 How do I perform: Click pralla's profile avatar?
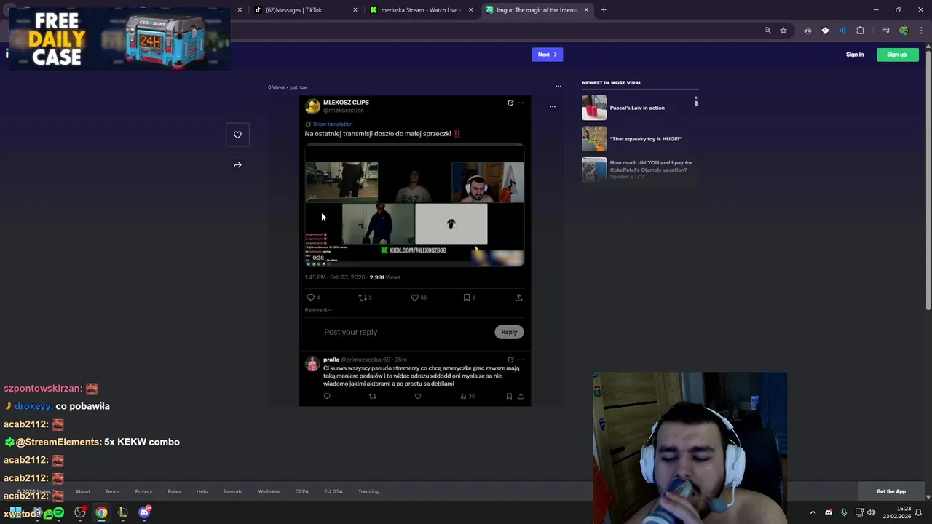(312, 364)
